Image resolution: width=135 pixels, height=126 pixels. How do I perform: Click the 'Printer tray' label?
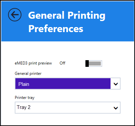(x=24, y=98)
